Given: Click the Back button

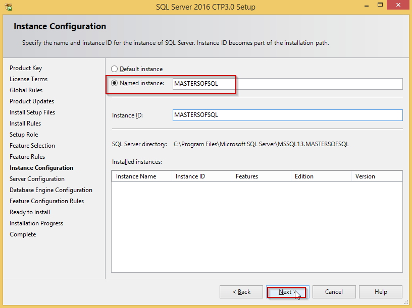Looking at the screenshot, I should pyautogui.click(x=241, y=292).
